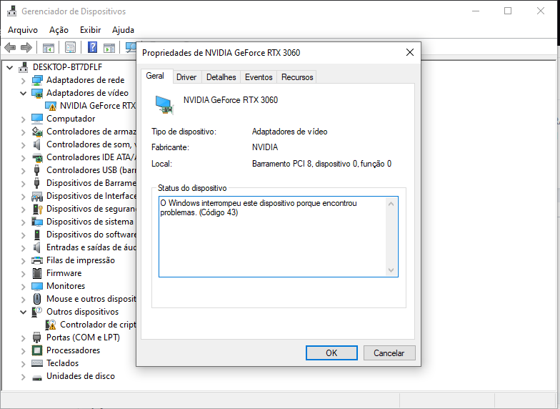Image resolution: width=560 pixels, height=409 pixels.
Task: Click the Gerenciador de Dispositivos title bar icon
Action: tap(11, 11)
